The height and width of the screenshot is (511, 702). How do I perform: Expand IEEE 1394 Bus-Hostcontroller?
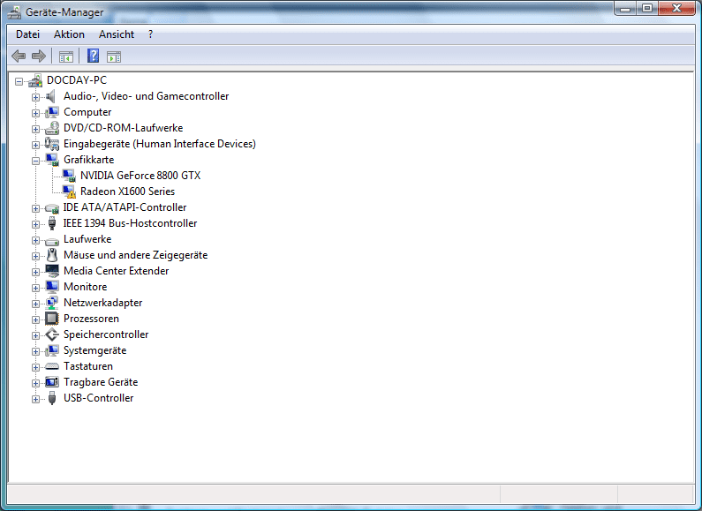[x=35, y=224]
